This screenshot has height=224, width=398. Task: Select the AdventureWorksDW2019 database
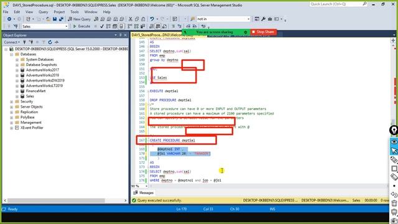pos(45,80)
